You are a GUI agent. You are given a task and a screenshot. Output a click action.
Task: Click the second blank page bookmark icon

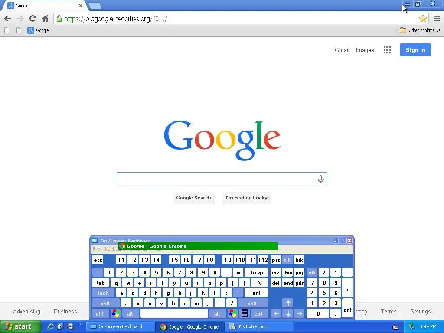(x=19, y=30)
